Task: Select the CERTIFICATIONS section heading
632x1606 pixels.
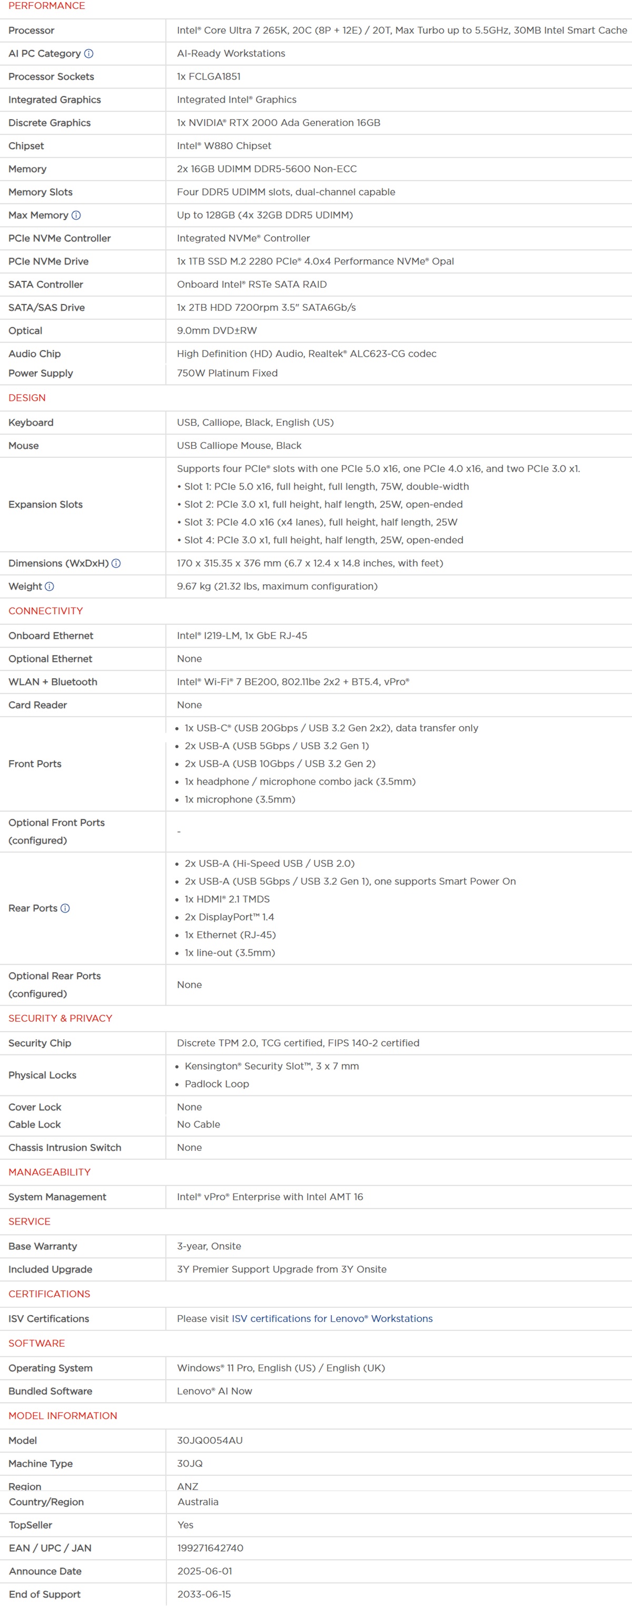Action: tap(49, 1294)
